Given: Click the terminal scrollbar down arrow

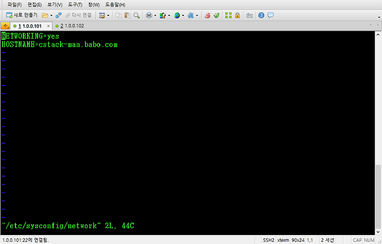Looking at the screenshot, I should point(378,232).
